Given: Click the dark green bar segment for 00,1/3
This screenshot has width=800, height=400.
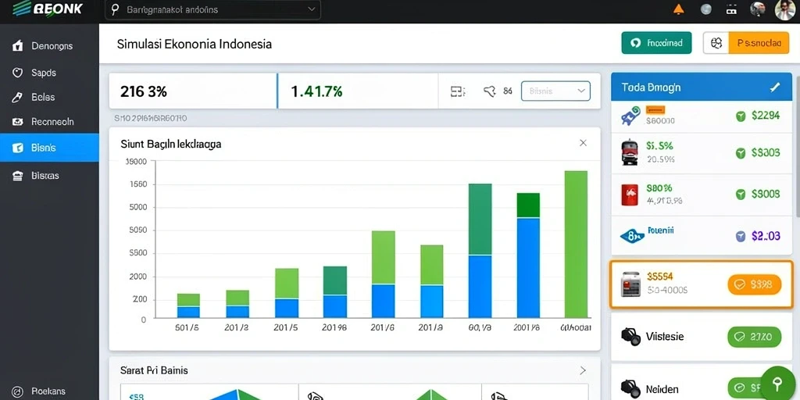Looking at the screenshot, I should pyautogui.click(x=480, y=219).
